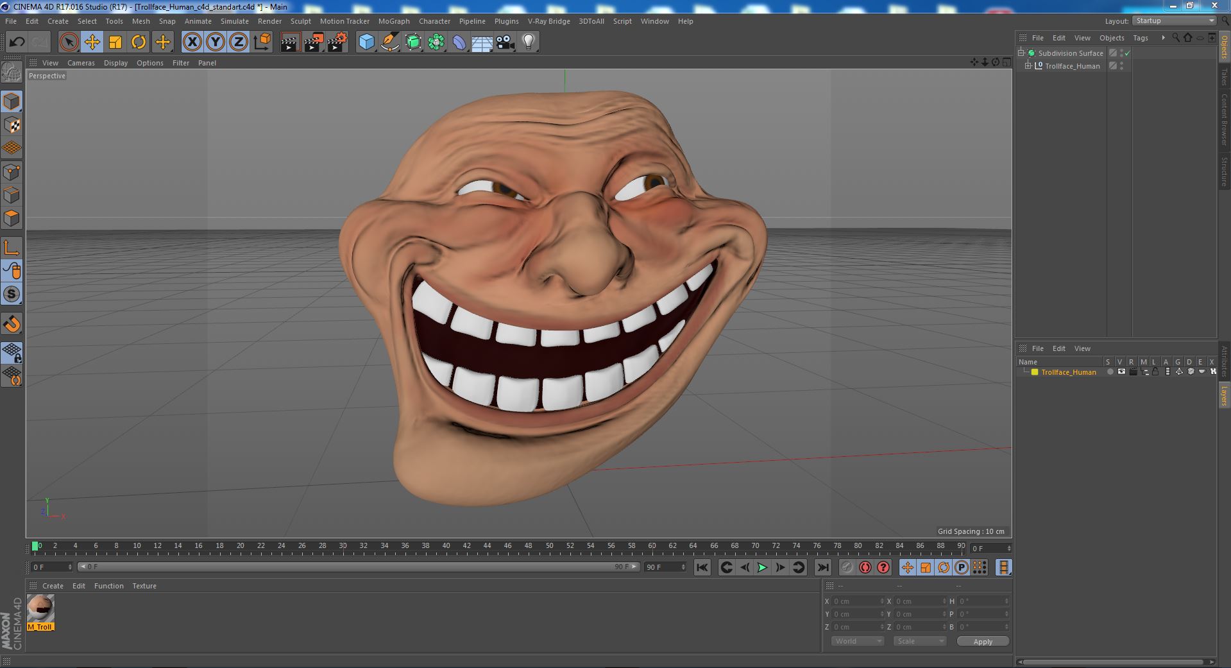Viewport: 1231px width, 668px height.
Task: Toggle Solo for Trollface_Human layer
Action: point(1110,372)
